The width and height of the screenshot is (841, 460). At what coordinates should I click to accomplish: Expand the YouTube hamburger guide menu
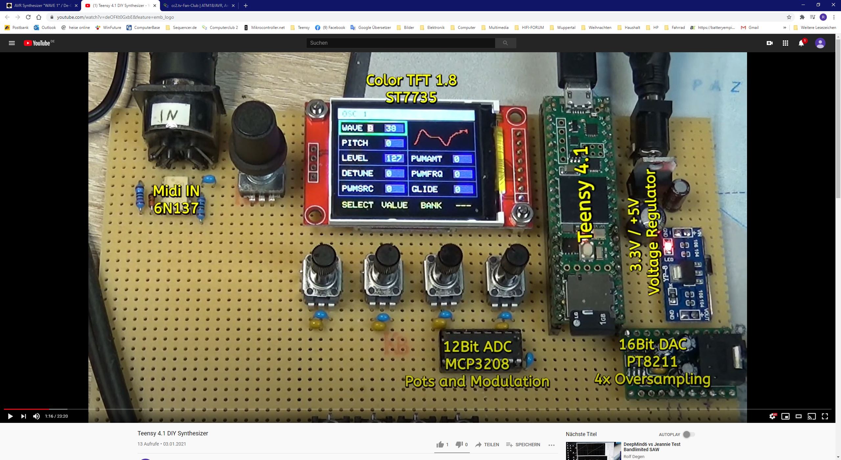pos(11,43)
